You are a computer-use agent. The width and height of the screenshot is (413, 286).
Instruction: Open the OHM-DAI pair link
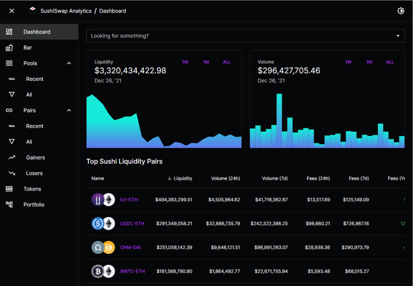[x=130, y=248]
